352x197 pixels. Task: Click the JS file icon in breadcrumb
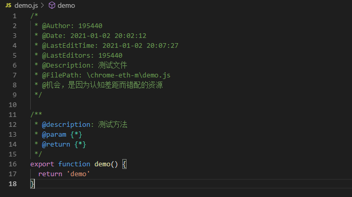8,5
